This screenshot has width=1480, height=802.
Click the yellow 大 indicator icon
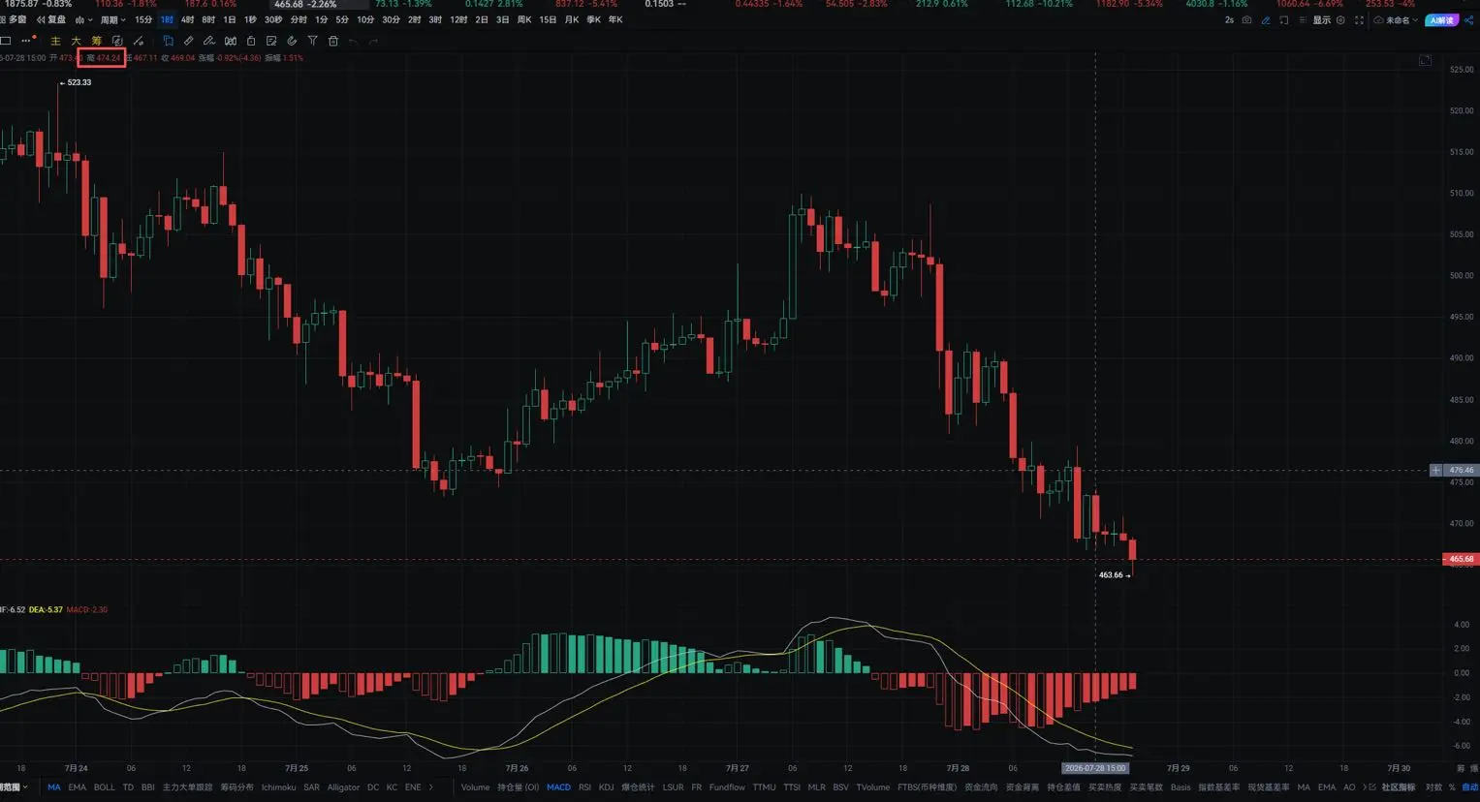click(x=76, y=41)
